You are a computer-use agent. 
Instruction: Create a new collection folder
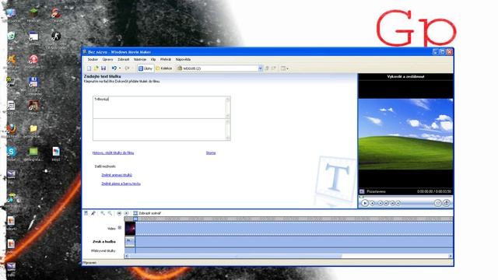(x=274, y=68)
